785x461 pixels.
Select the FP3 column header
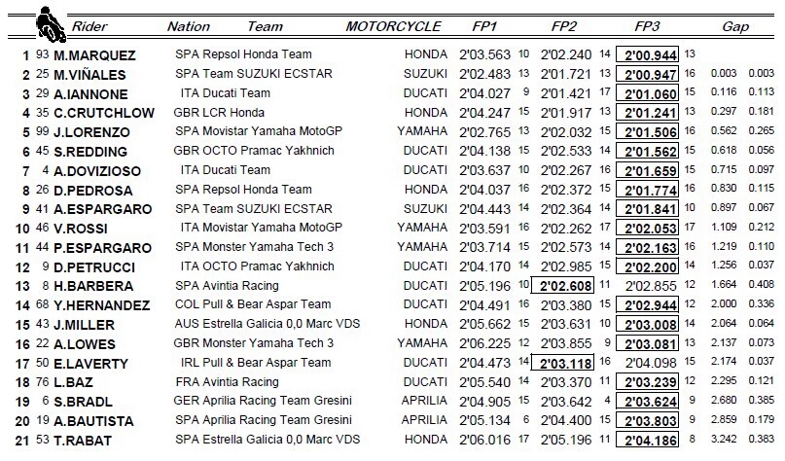click(x=650, y=26)
